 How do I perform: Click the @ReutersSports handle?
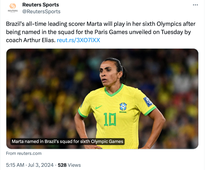click(41, 12)
